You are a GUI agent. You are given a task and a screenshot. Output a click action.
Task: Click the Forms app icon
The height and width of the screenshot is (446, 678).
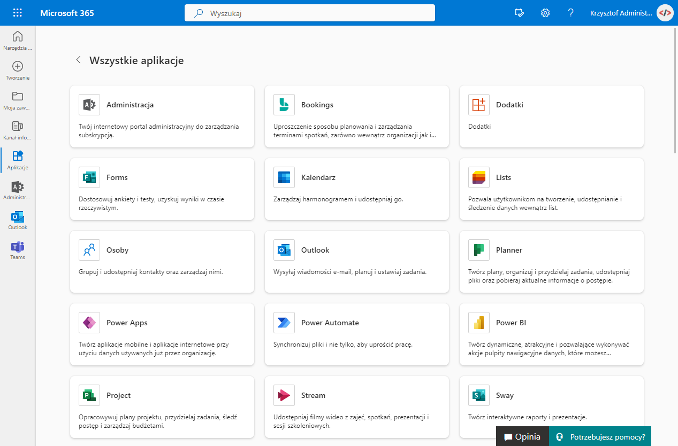[x=89, y=177]
